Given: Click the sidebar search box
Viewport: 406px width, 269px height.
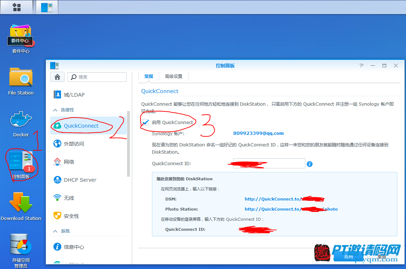Looking at the screenshot, I should tap(97, 77).
